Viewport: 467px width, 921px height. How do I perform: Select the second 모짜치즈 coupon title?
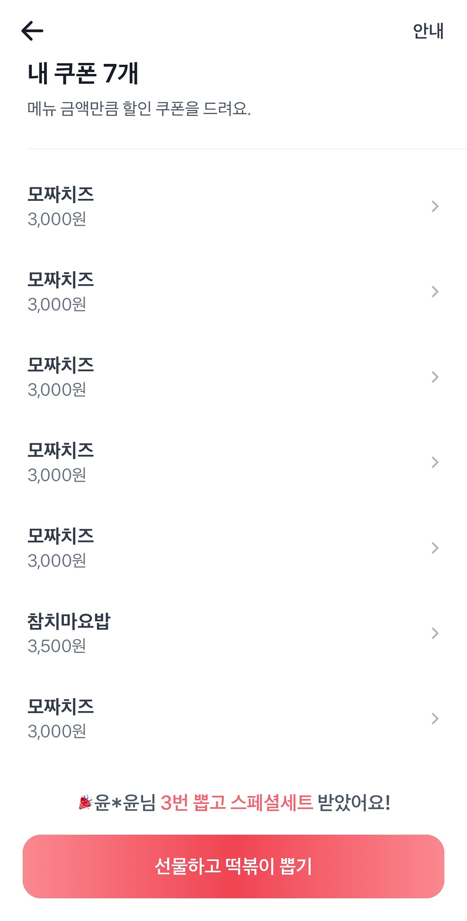tap(61, 279)
